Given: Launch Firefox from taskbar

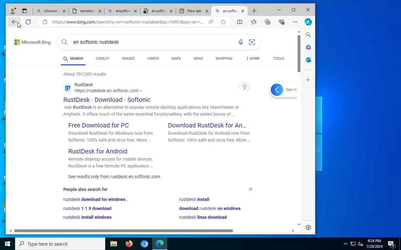Looking at the screenshot, I should 129,244.
